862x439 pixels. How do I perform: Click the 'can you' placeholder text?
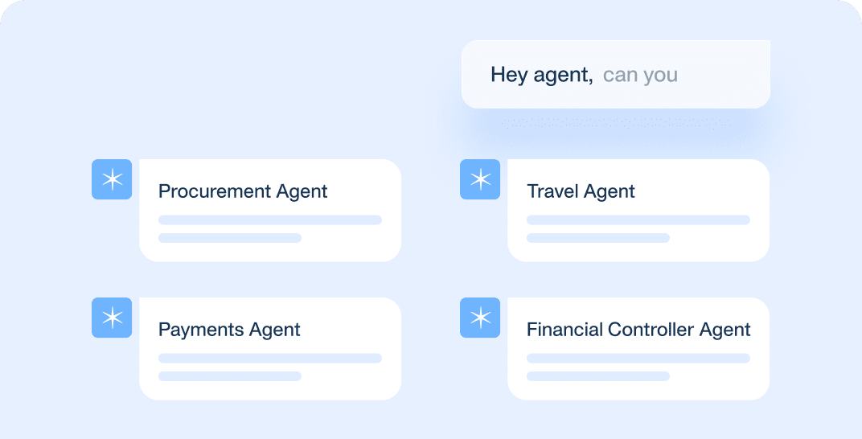pos(640,75)
